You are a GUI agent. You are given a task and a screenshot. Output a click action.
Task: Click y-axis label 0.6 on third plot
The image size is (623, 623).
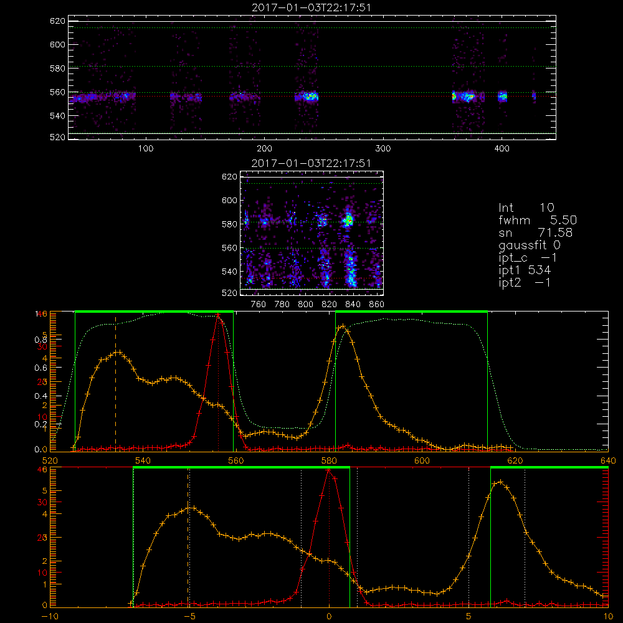[x=40, y=368]
